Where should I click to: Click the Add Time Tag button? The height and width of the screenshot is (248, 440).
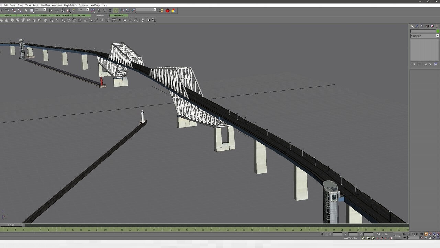click(350, 238)
